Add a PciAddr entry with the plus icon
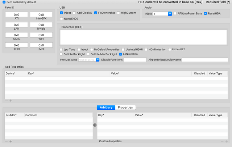This screenshot has width=232, height=147. 11,141
